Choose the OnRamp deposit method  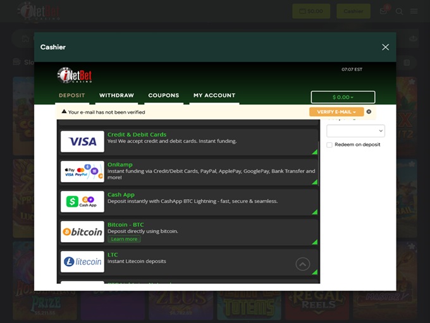click(x=188, y=172)
